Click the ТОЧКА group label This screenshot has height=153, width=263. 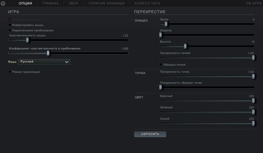140,73
